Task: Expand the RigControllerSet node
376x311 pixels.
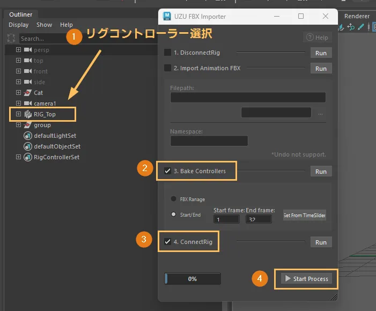Action: pos(18,157)
